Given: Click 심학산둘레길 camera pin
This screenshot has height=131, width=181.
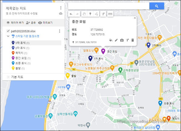Looking at the screenshot, I should (75, 114).
